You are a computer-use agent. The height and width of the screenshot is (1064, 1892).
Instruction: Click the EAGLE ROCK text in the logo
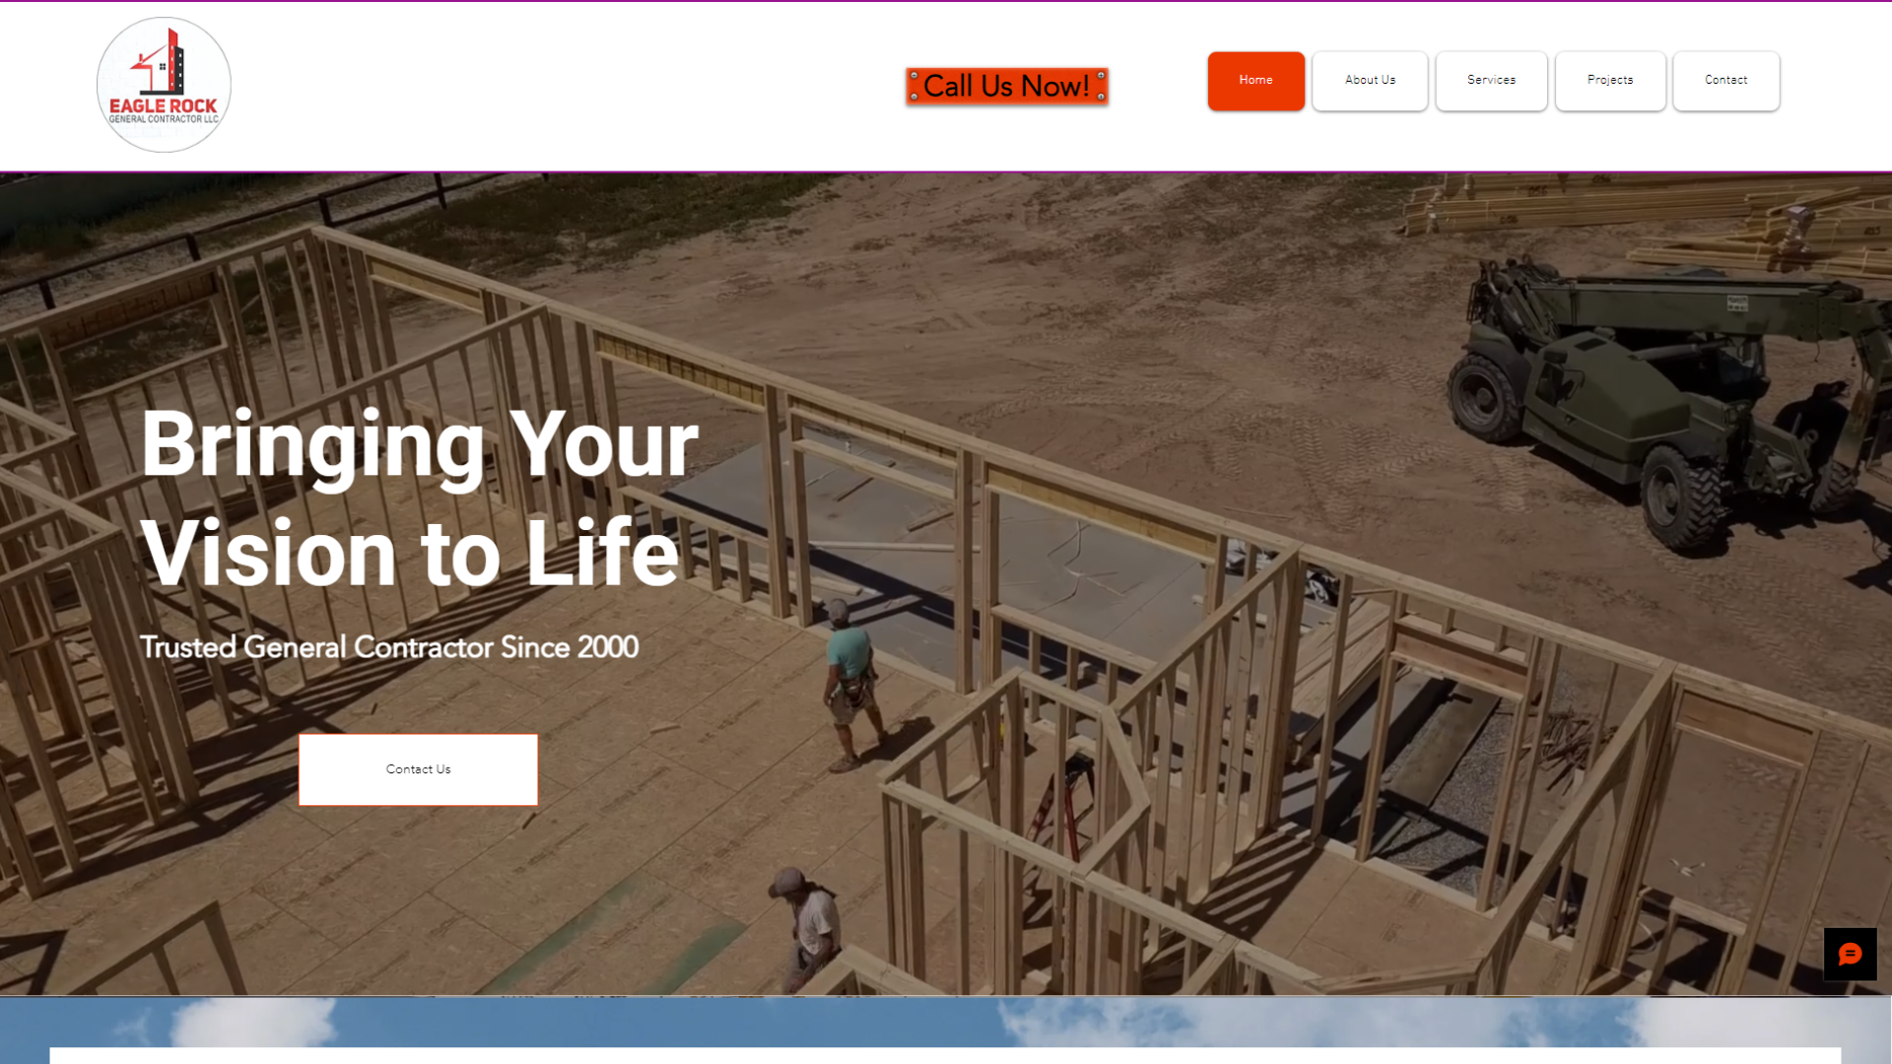[x=163, y=105]
